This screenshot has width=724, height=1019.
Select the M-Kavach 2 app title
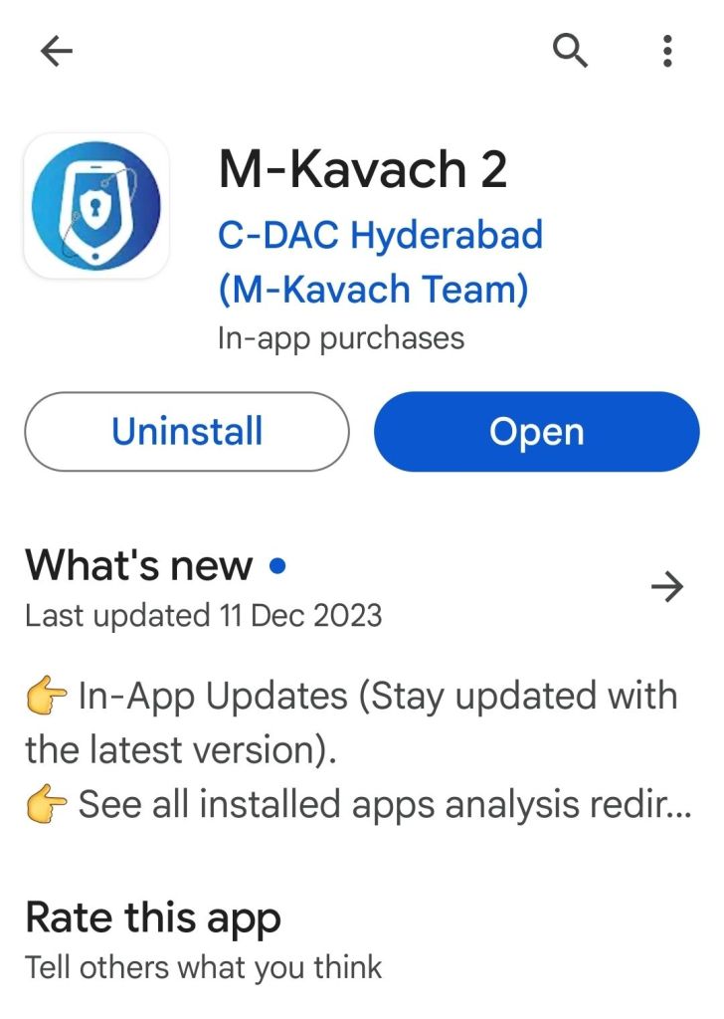363,169
